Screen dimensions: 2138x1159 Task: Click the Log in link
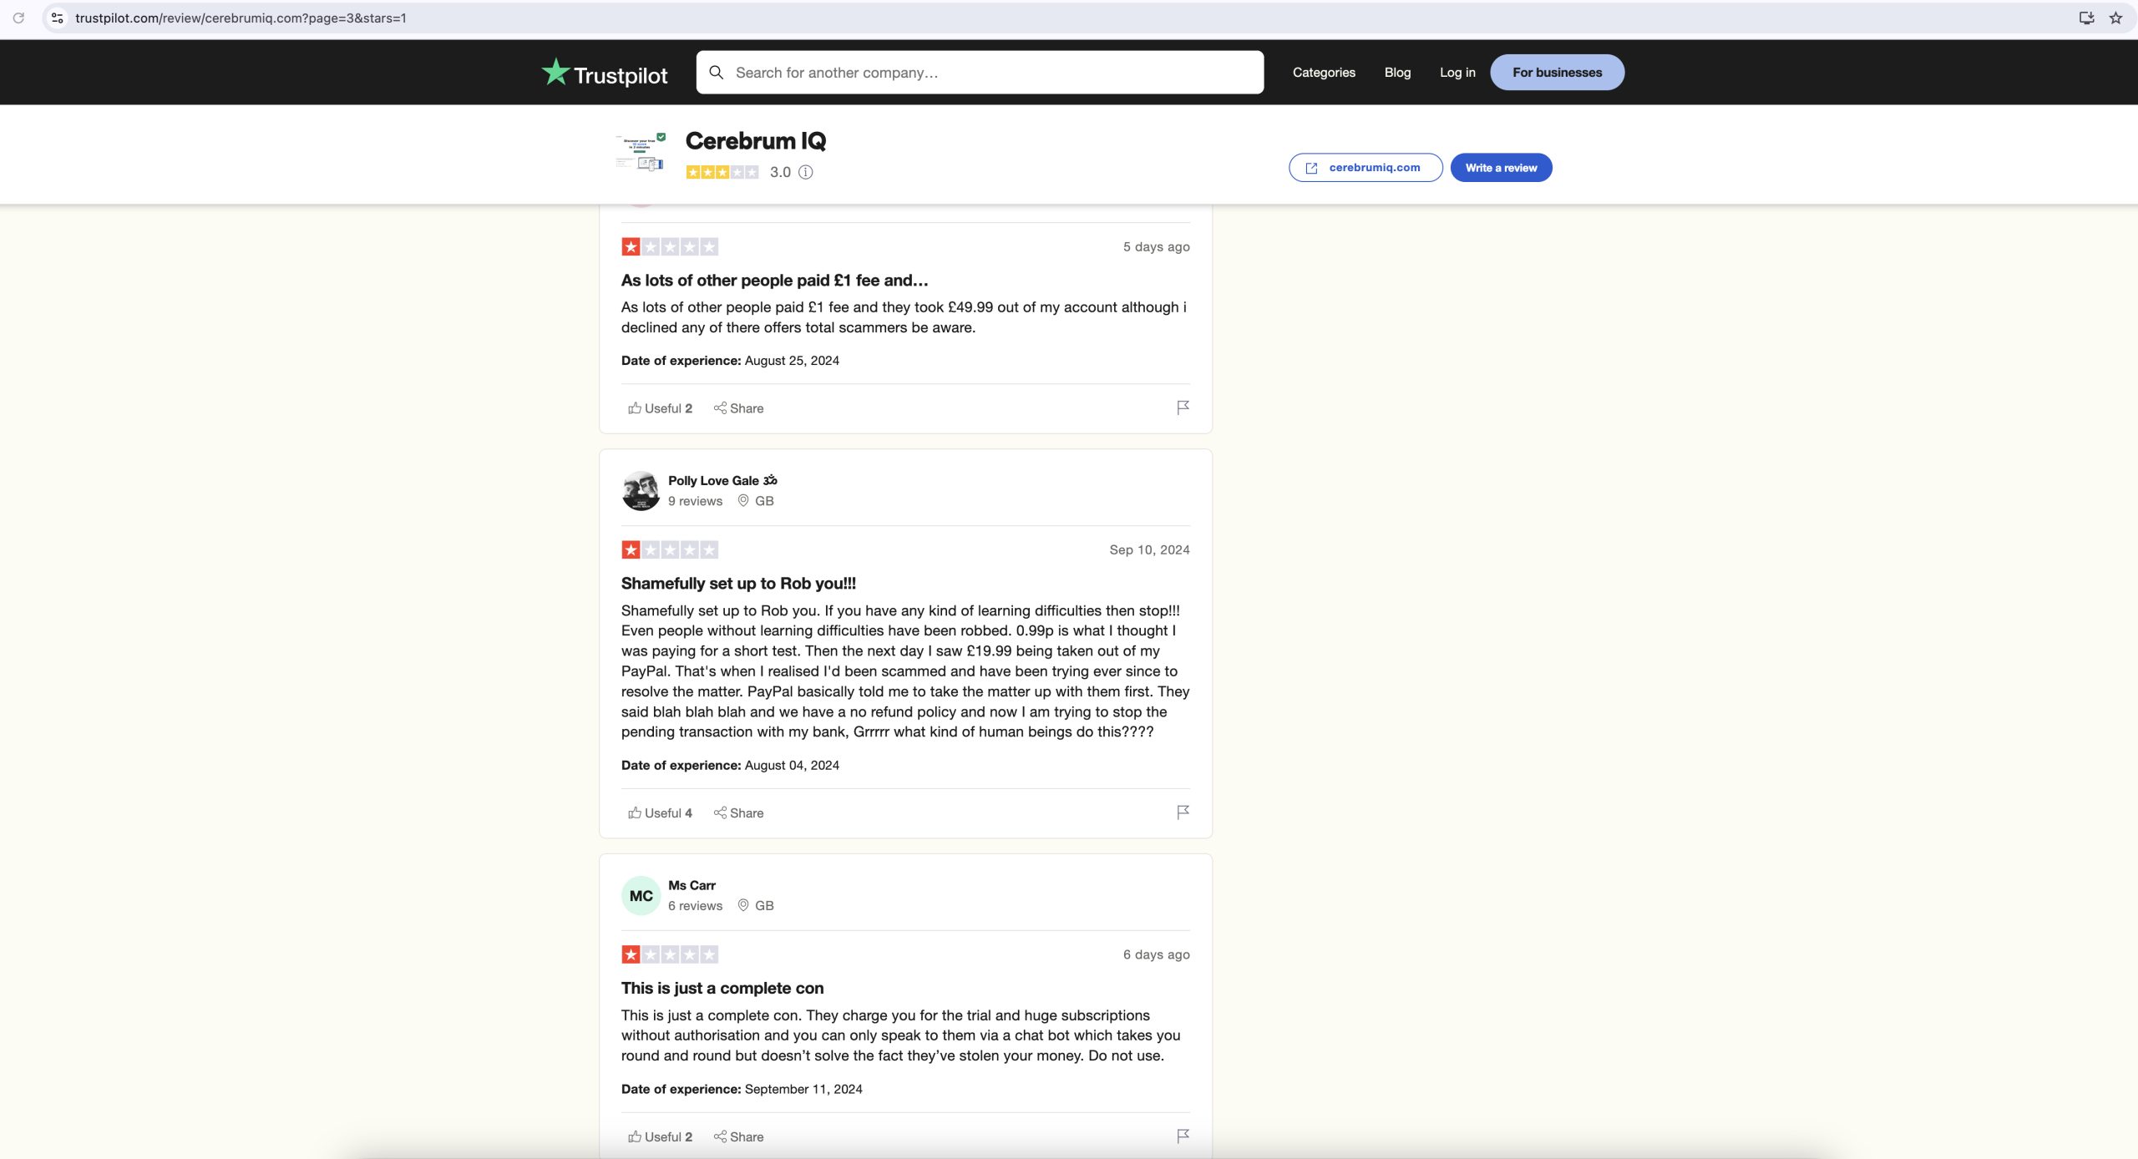point(1457,73)
